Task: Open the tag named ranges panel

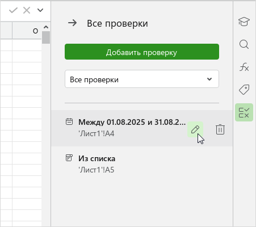Action: pos(244,90)
